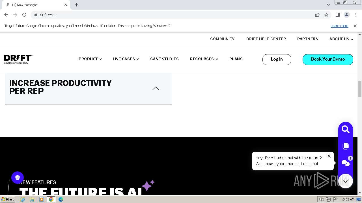Viewport: 362px width, 203px height.
Task: Bookmark this page with the star
Action: [326, 15]
